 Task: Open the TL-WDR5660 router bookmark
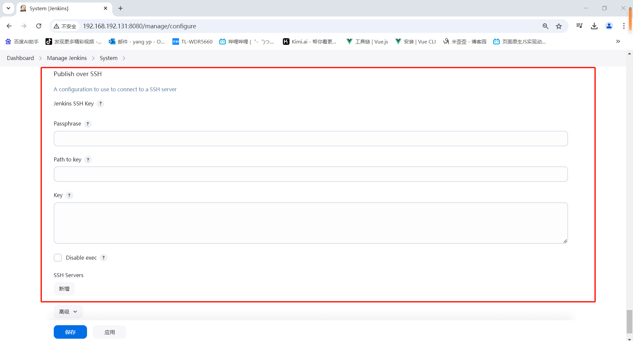click(x=193, y=42)
